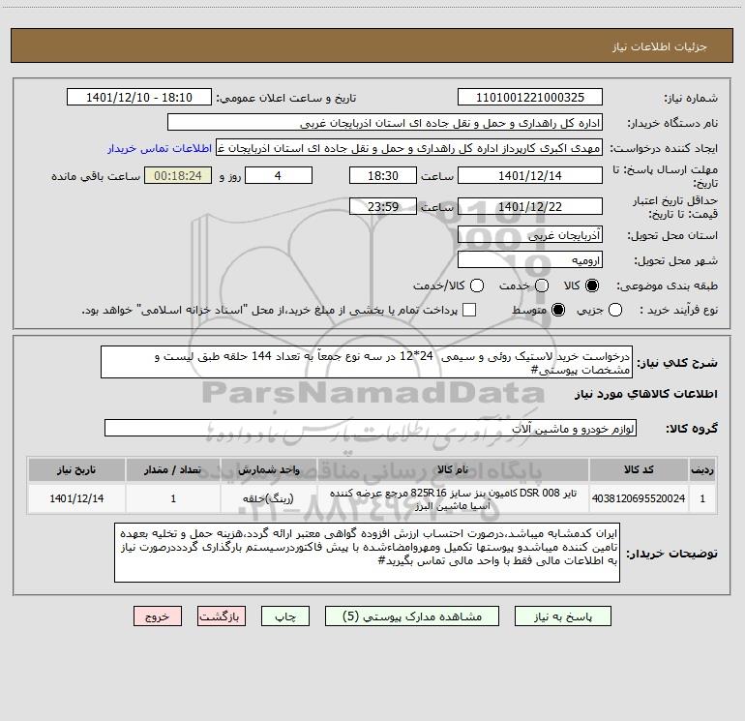Click the remaining time countdown 00:18:24
Viewport: 745px width, 721px height.
(178, 176)
